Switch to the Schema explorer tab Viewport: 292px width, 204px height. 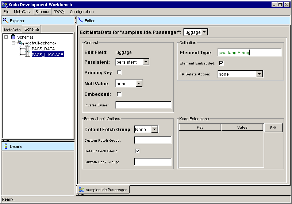point(32,29)
